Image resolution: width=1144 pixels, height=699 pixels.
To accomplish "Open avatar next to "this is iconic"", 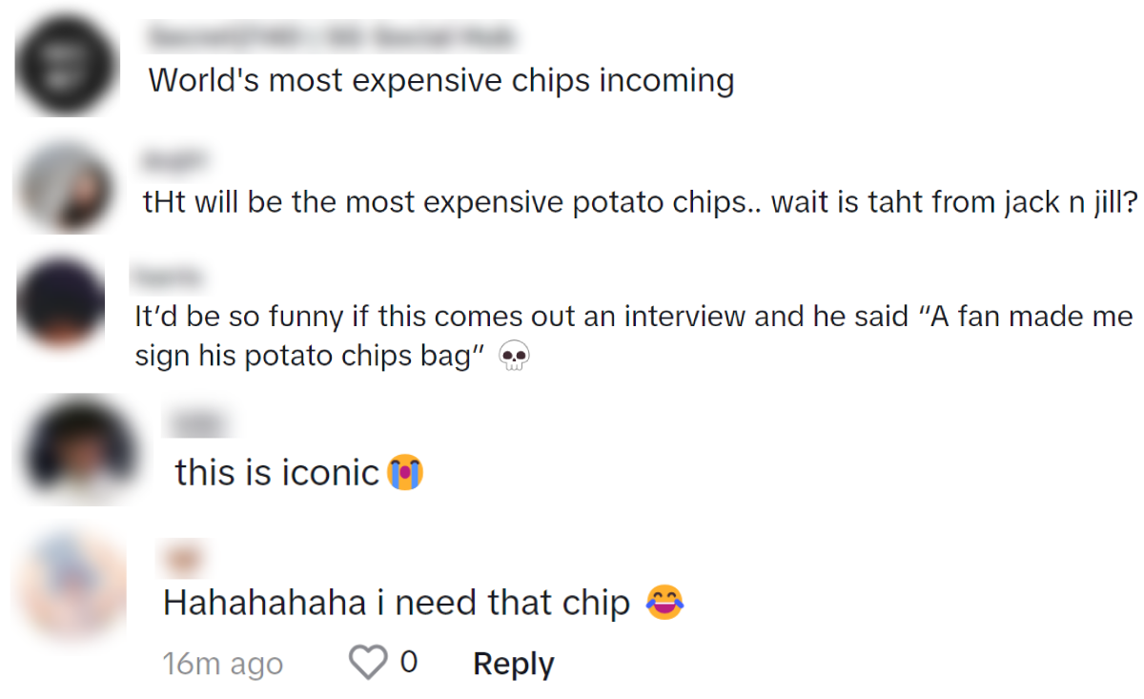I will [81, 448].
